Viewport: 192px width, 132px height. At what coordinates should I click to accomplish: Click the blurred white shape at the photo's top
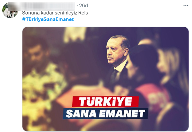[x=75, y=35]
